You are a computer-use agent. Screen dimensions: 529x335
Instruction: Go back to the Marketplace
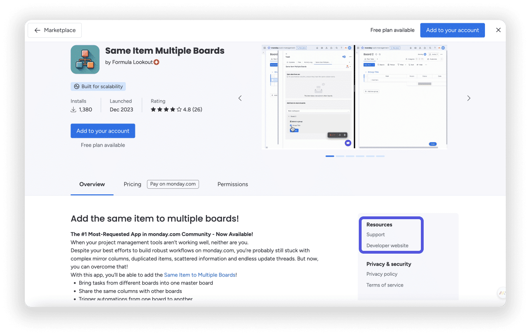pos(54,30)
